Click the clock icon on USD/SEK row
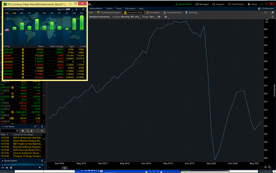The width and height of the screenshot is (276, 173). click(23, 77)
